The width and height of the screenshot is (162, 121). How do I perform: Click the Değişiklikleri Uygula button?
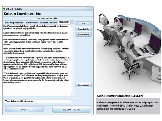[71, 110]
